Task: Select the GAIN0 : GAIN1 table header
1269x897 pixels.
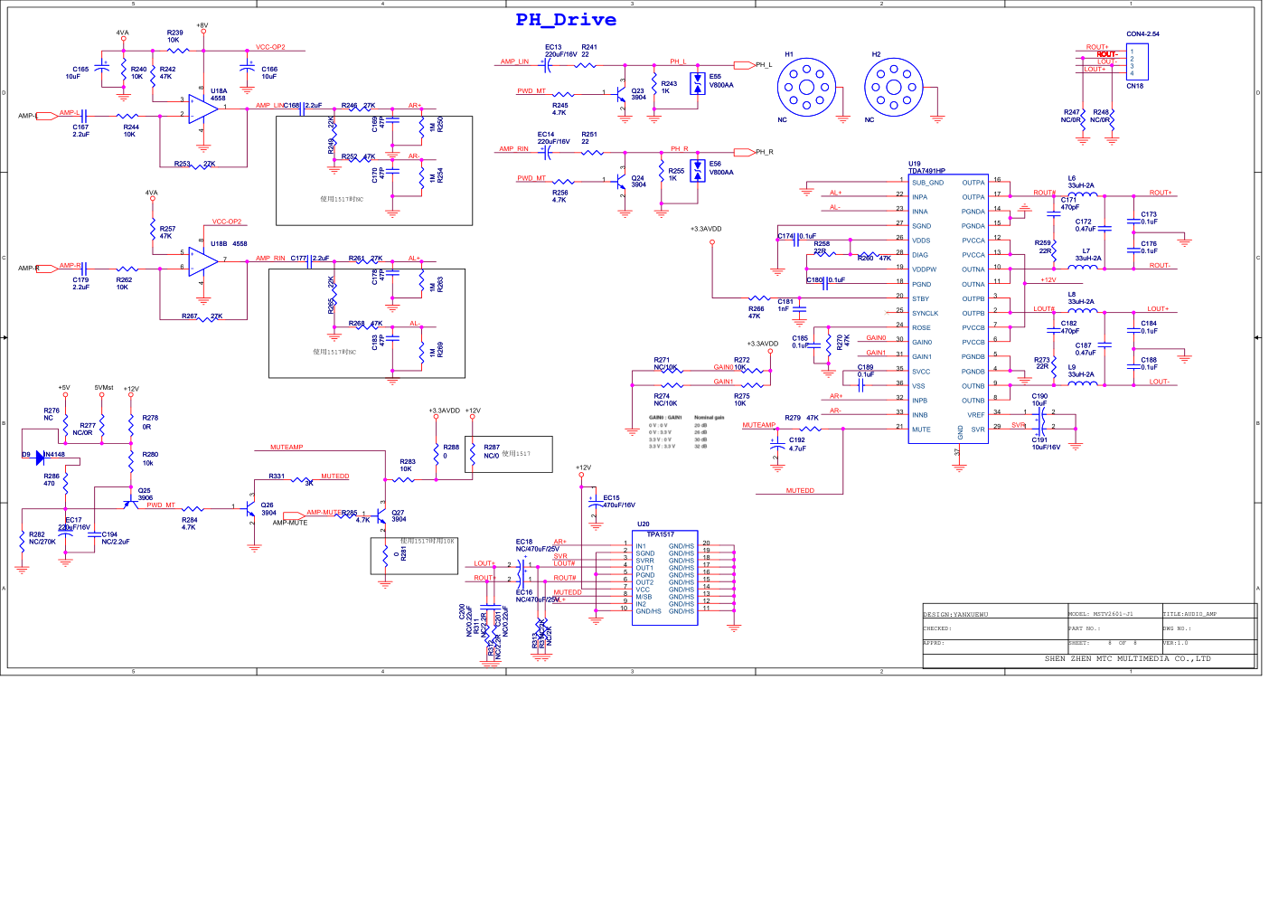Action: pos(665,418)
